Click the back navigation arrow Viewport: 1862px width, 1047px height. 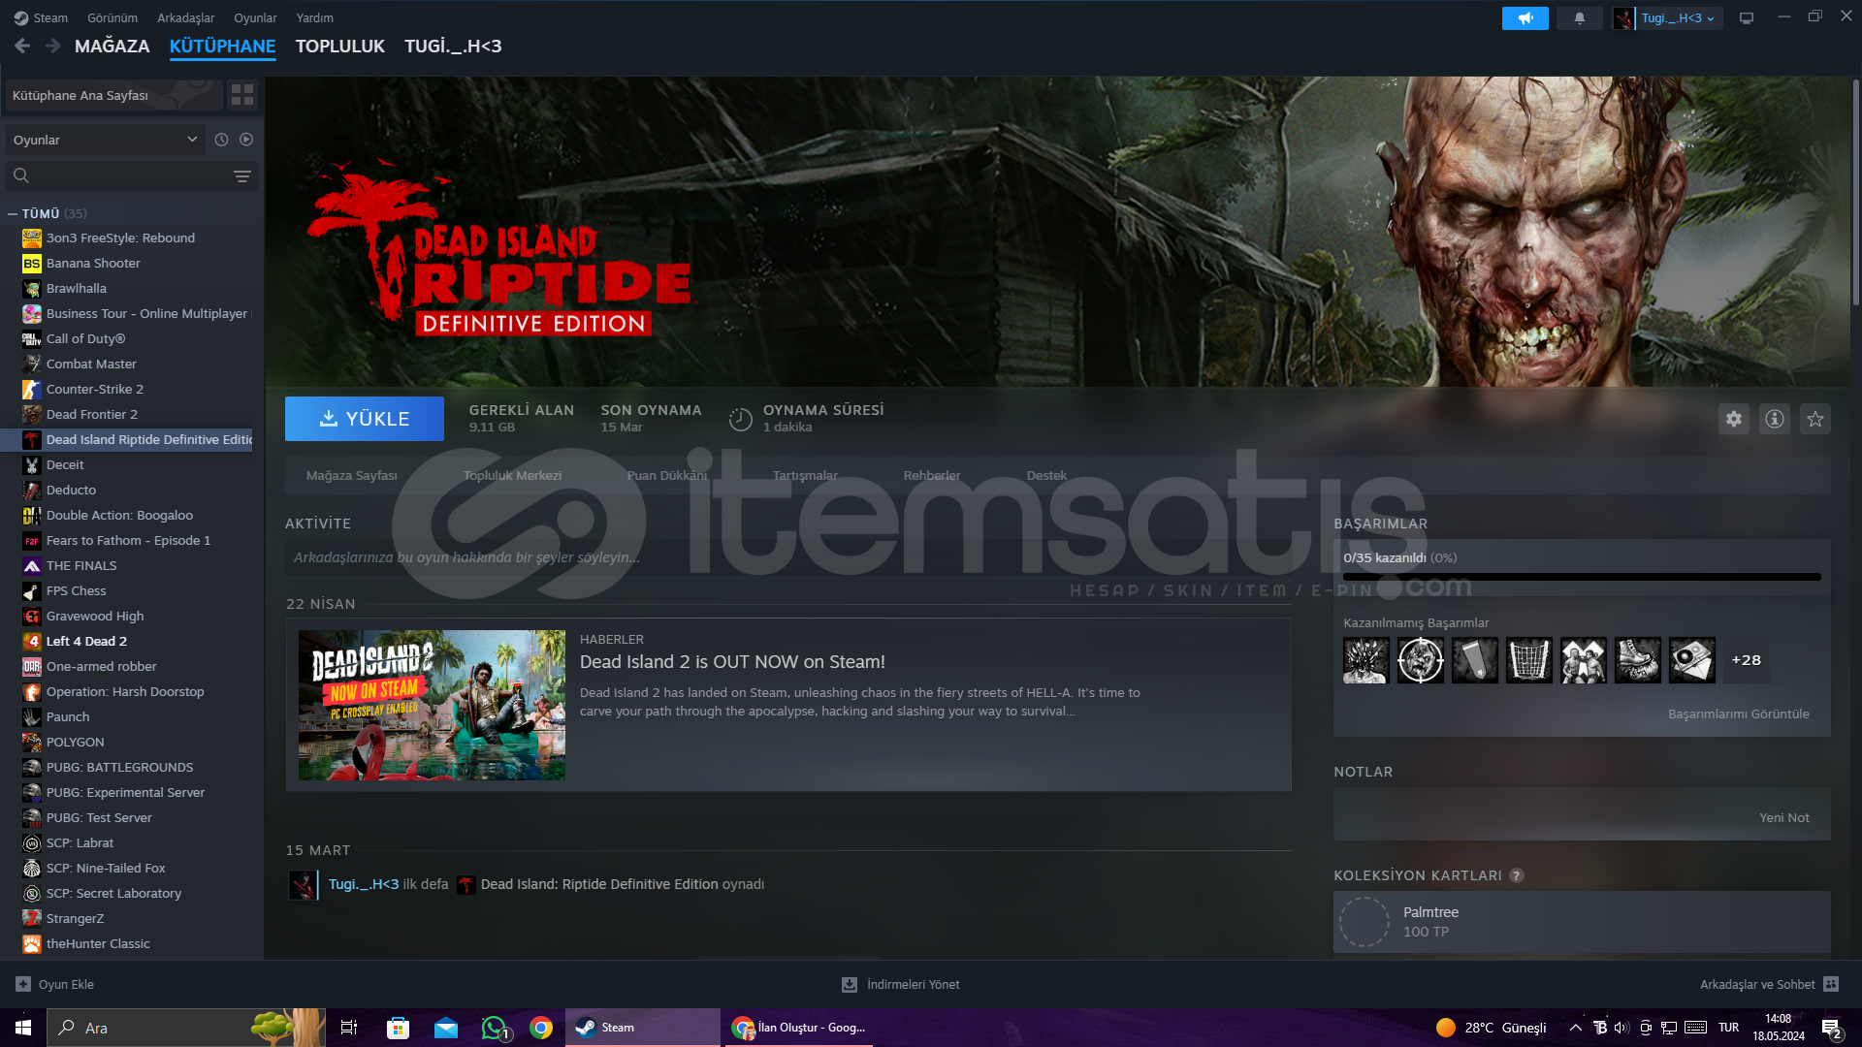22,46
